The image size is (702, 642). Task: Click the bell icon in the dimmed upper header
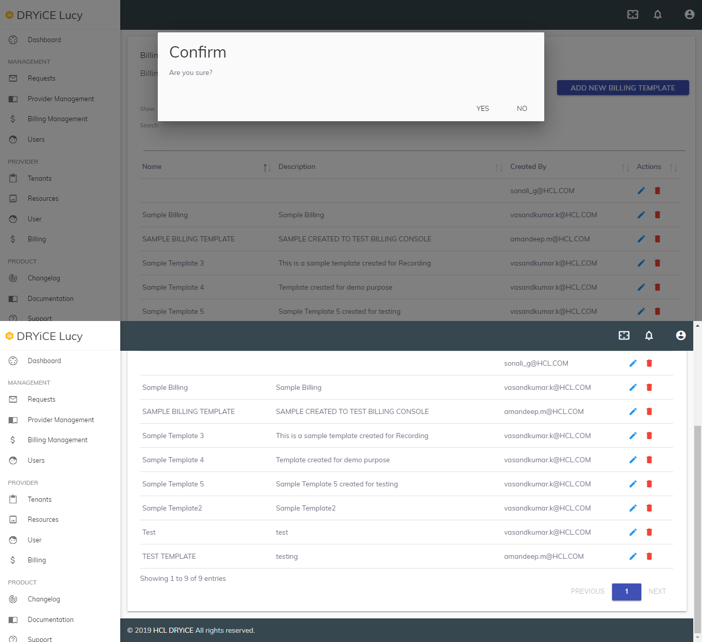[x=658, y=14]
